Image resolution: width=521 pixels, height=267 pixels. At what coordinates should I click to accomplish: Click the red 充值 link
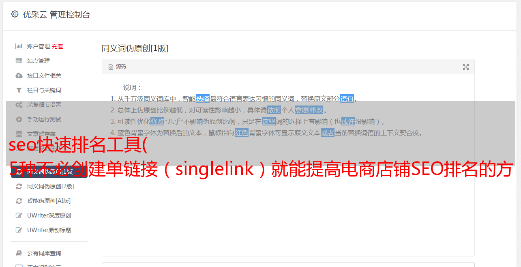tap(57, 46)
